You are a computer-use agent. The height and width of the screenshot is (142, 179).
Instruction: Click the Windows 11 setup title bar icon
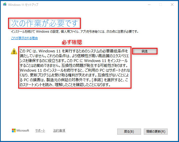(x=5, y=4)
